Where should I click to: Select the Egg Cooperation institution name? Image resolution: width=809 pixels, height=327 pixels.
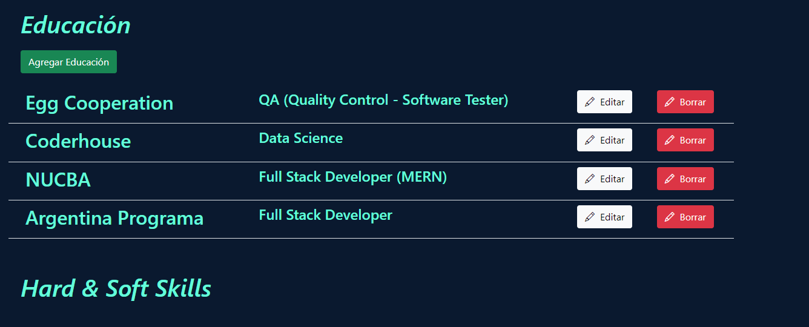pos(99,103)
